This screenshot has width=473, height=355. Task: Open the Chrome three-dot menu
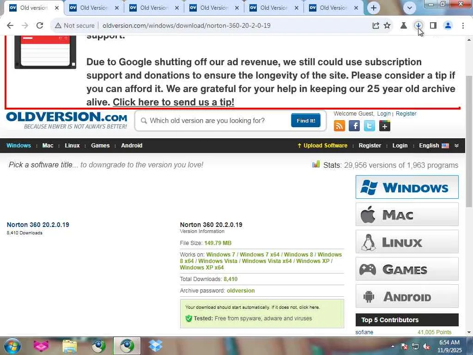point(463,26)
